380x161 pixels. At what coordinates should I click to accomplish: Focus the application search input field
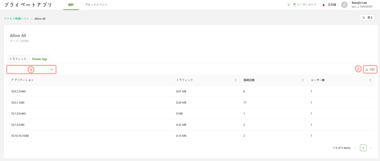pyautogui.click(x=28, y=70)
